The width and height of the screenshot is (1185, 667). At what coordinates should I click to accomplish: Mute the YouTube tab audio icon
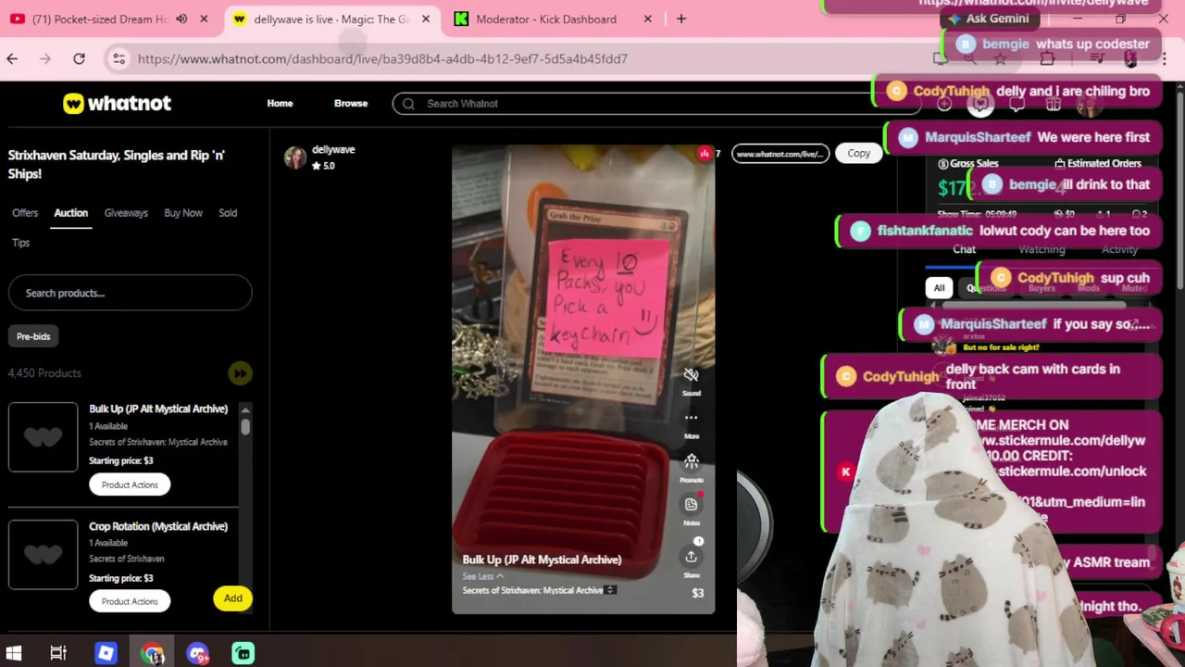click(x=181, y=19)
